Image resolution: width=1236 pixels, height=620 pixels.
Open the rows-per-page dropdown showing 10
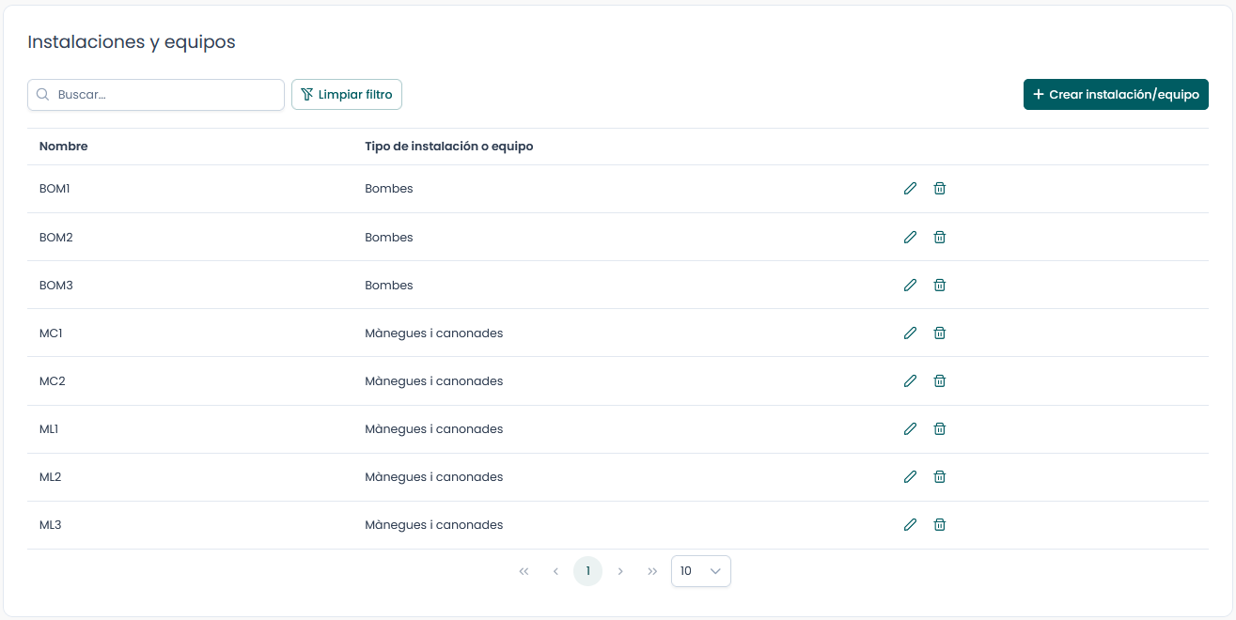point(701,571)
